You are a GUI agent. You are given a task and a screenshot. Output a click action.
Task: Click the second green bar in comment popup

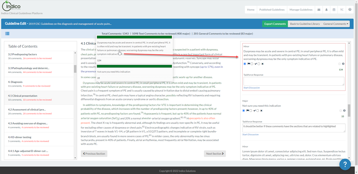click(134, 66)
